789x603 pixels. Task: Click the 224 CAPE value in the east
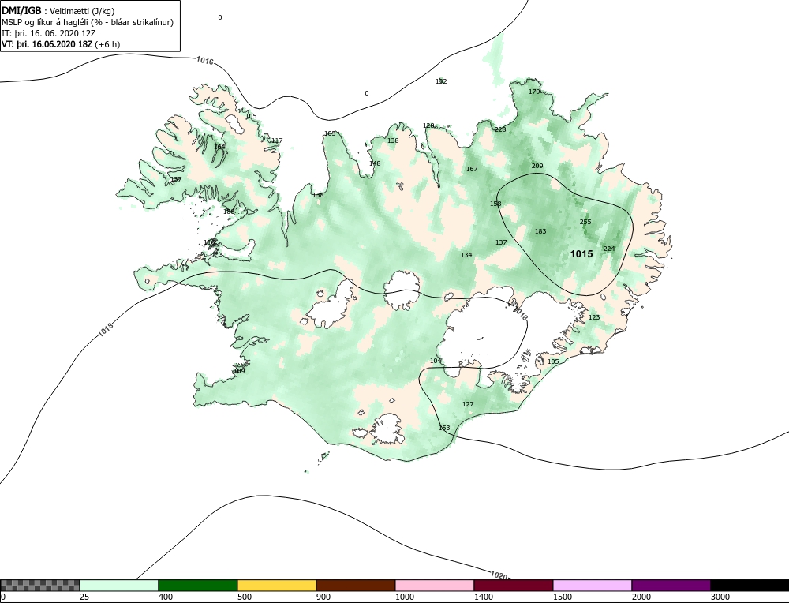point(609,249)
